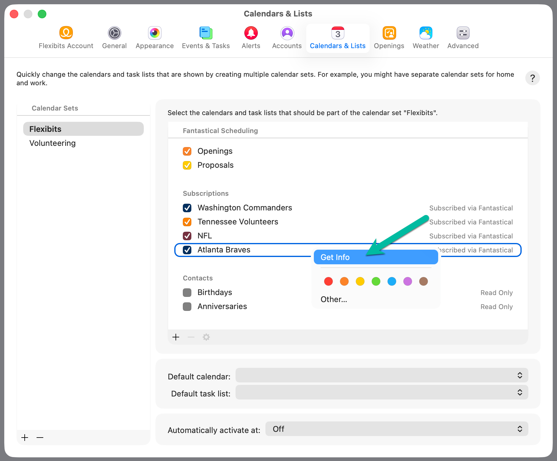Select the Washington Commanders calendar name
This screenshot has height=461, width=557.
point(245,208)
